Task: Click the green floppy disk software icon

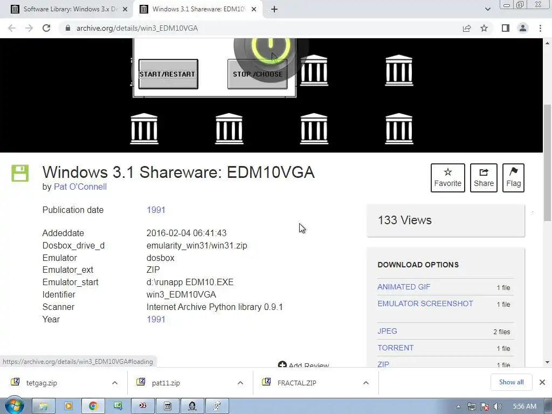Action: point(20,173)
